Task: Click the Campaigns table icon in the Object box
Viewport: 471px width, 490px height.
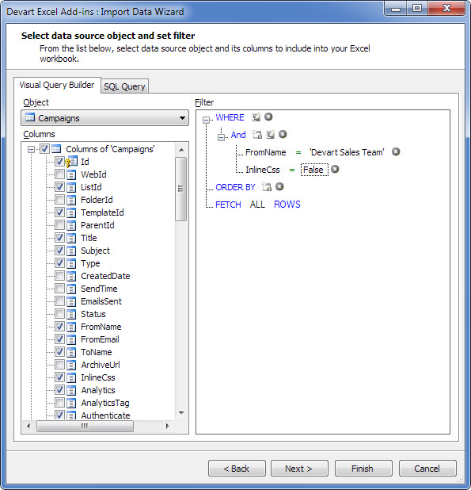Action: tap(30, 117)
